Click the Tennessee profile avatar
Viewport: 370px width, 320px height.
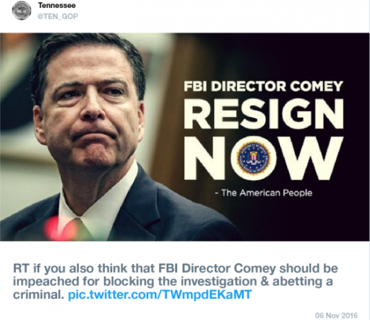click(x=22, y=10)
